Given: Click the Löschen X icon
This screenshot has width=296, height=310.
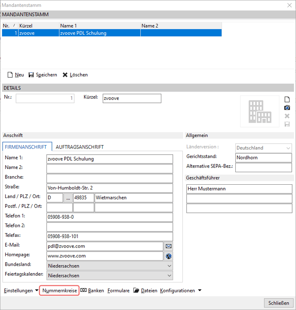Looking at the screenshot, I should 65,75.
